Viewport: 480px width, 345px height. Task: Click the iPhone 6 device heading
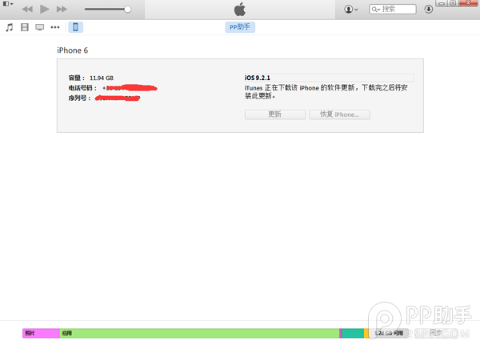coord(72,50)
